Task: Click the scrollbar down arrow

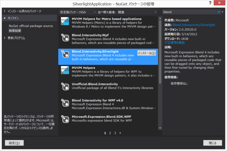Action: pos(160,128)
